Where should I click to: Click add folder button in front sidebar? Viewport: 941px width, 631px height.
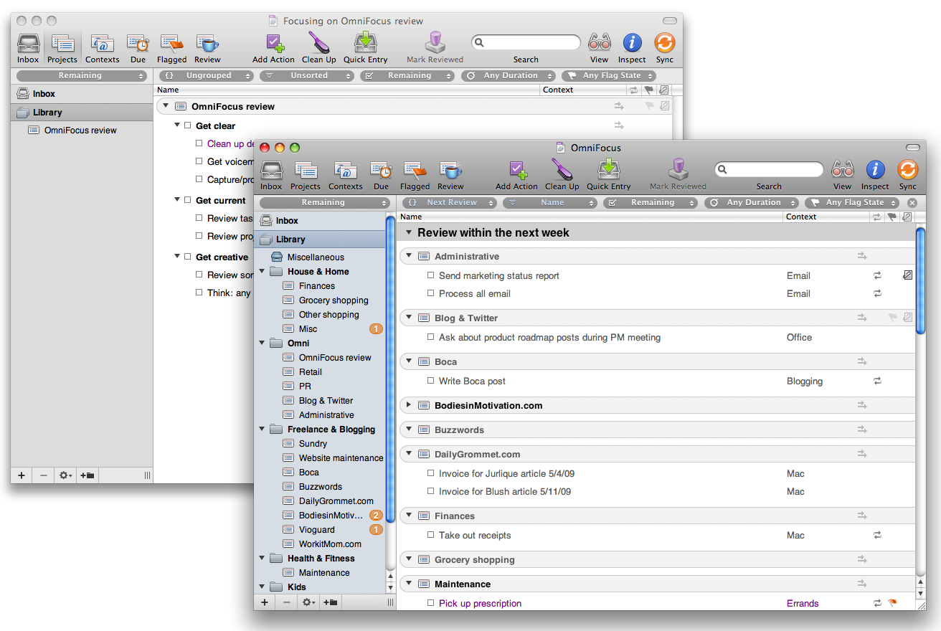tap(331, 602)
